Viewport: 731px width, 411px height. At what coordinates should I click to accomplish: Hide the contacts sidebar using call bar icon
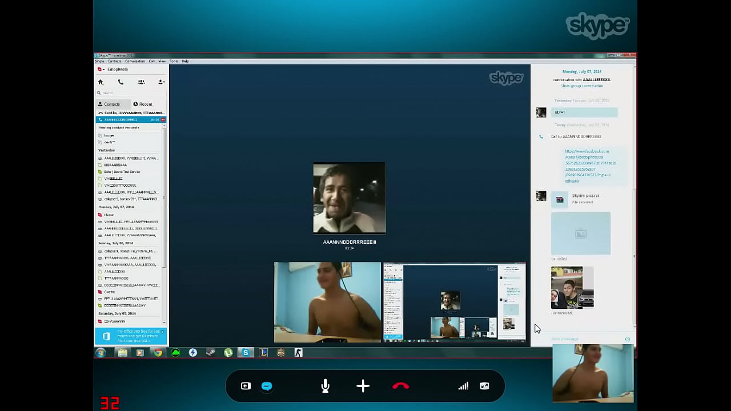click(246, 386)
